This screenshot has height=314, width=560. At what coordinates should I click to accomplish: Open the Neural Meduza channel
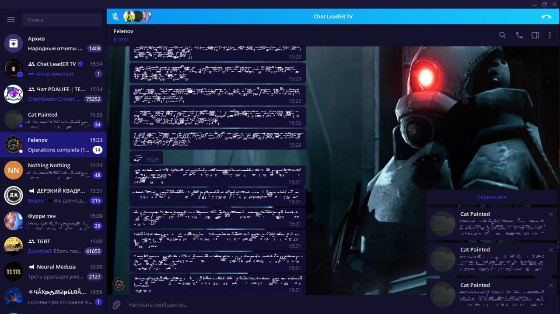(x=53, y=271)
